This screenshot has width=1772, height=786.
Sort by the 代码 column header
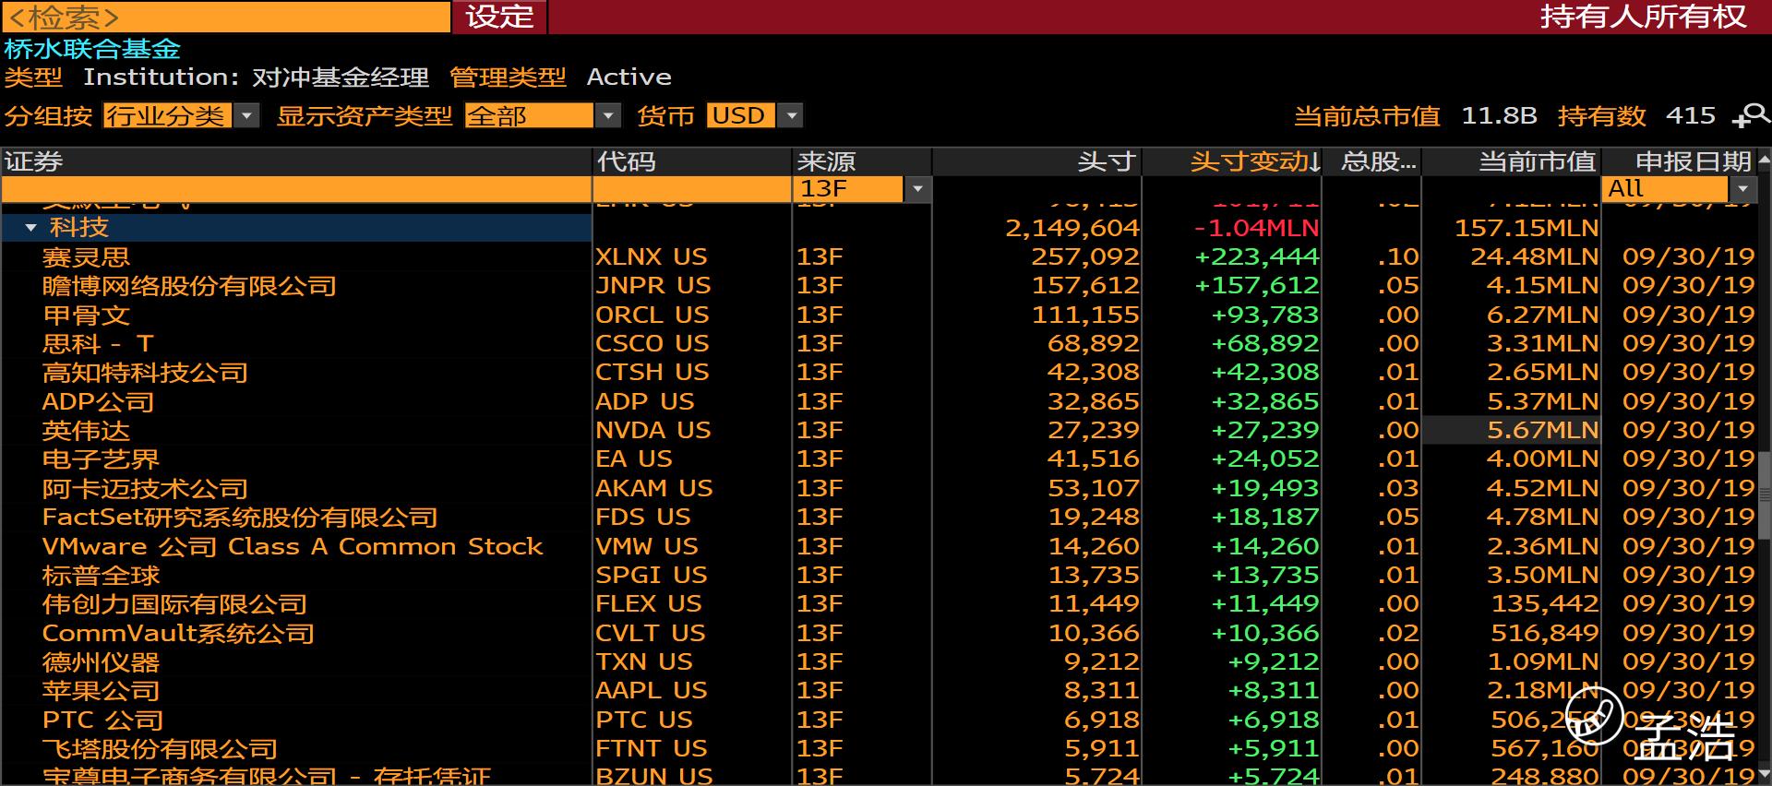click(692, 161)
